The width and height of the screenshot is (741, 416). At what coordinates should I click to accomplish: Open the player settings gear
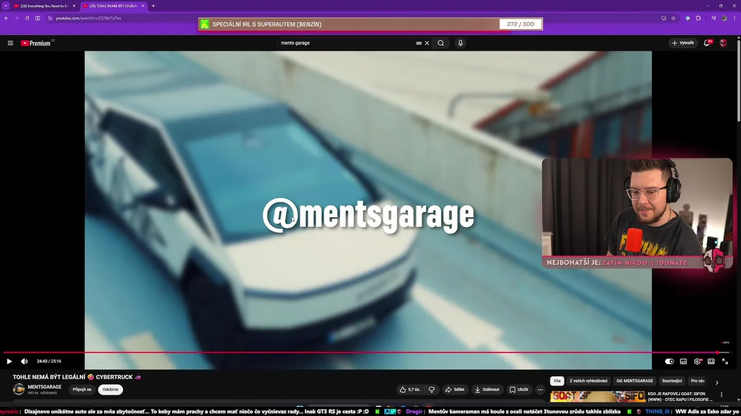point(698,361)
